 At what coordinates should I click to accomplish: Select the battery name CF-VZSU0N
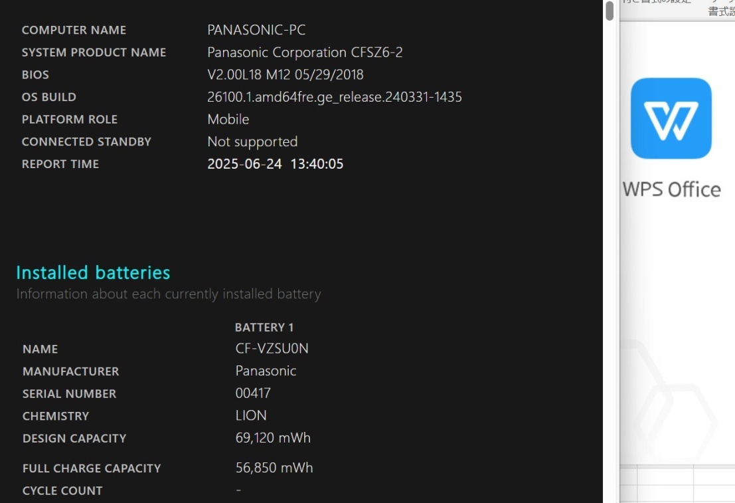tap(272, 349)
